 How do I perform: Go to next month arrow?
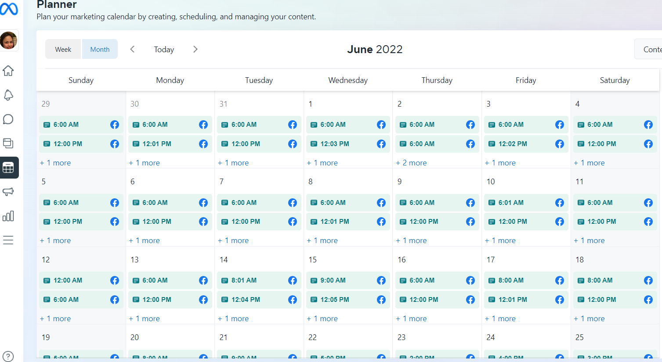point(195,49)
